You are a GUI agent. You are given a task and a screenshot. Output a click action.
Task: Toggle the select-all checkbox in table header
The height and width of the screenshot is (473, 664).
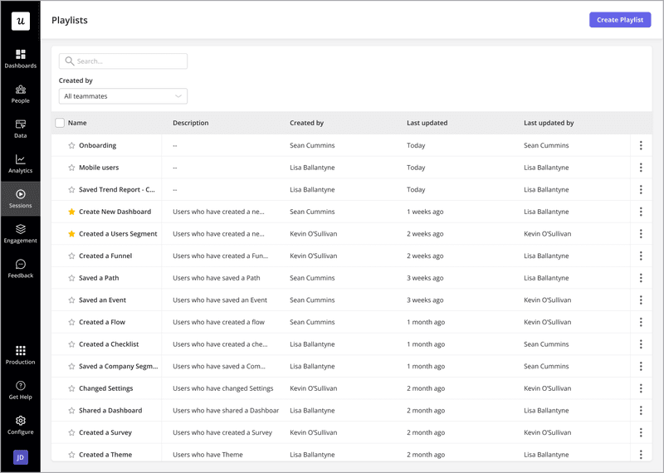[x=60, y=123]
